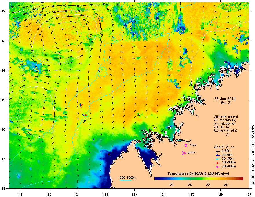Viewport: 255px width, 197px height.
Task: Click the '80-150m' depth label
Action: [228, 159]
